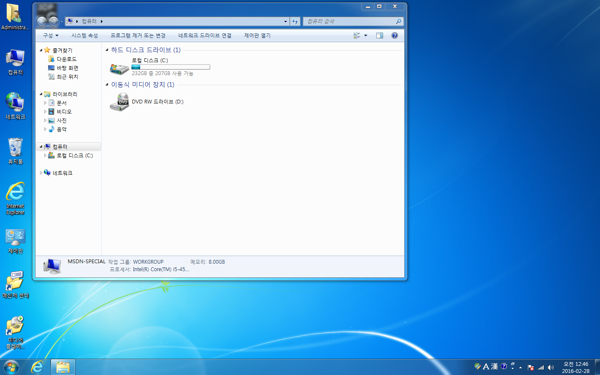Screen dimensions: 600x375
Task: Click 네트워크 드라이브 연결 in toolbar
Action: click(x=205, y=35)
